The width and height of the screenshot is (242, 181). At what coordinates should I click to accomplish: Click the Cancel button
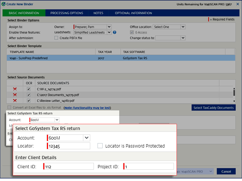(226, 171)
